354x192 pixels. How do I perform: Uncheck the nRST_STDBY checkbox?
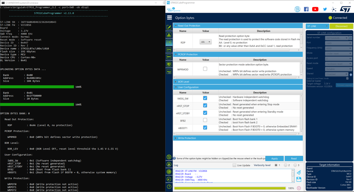205,113
